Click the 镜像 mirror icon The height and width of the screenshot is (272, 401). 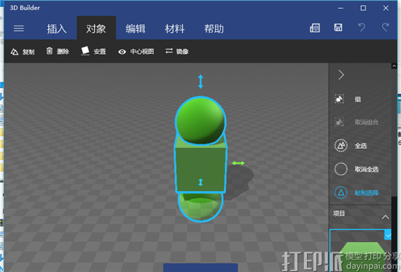[x=169, y=51]
